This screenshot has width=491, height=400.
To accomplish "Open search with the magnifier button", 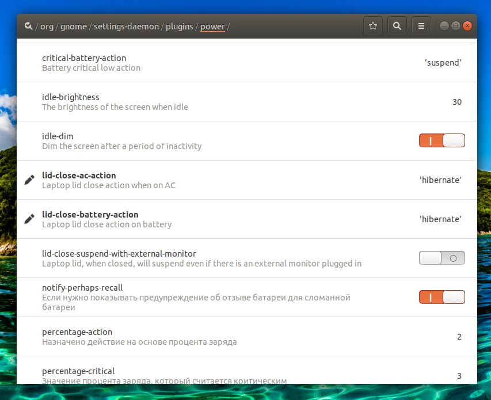I will [x=397, y=26].
